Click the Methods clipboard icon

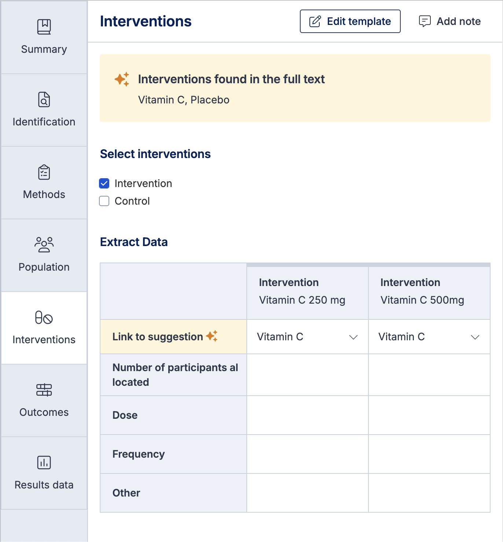click(x=44, y=172)
